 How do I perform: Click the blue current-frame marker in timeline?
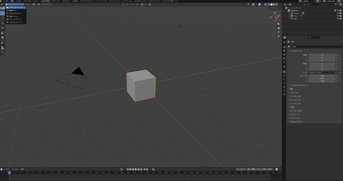pos(9,173)
